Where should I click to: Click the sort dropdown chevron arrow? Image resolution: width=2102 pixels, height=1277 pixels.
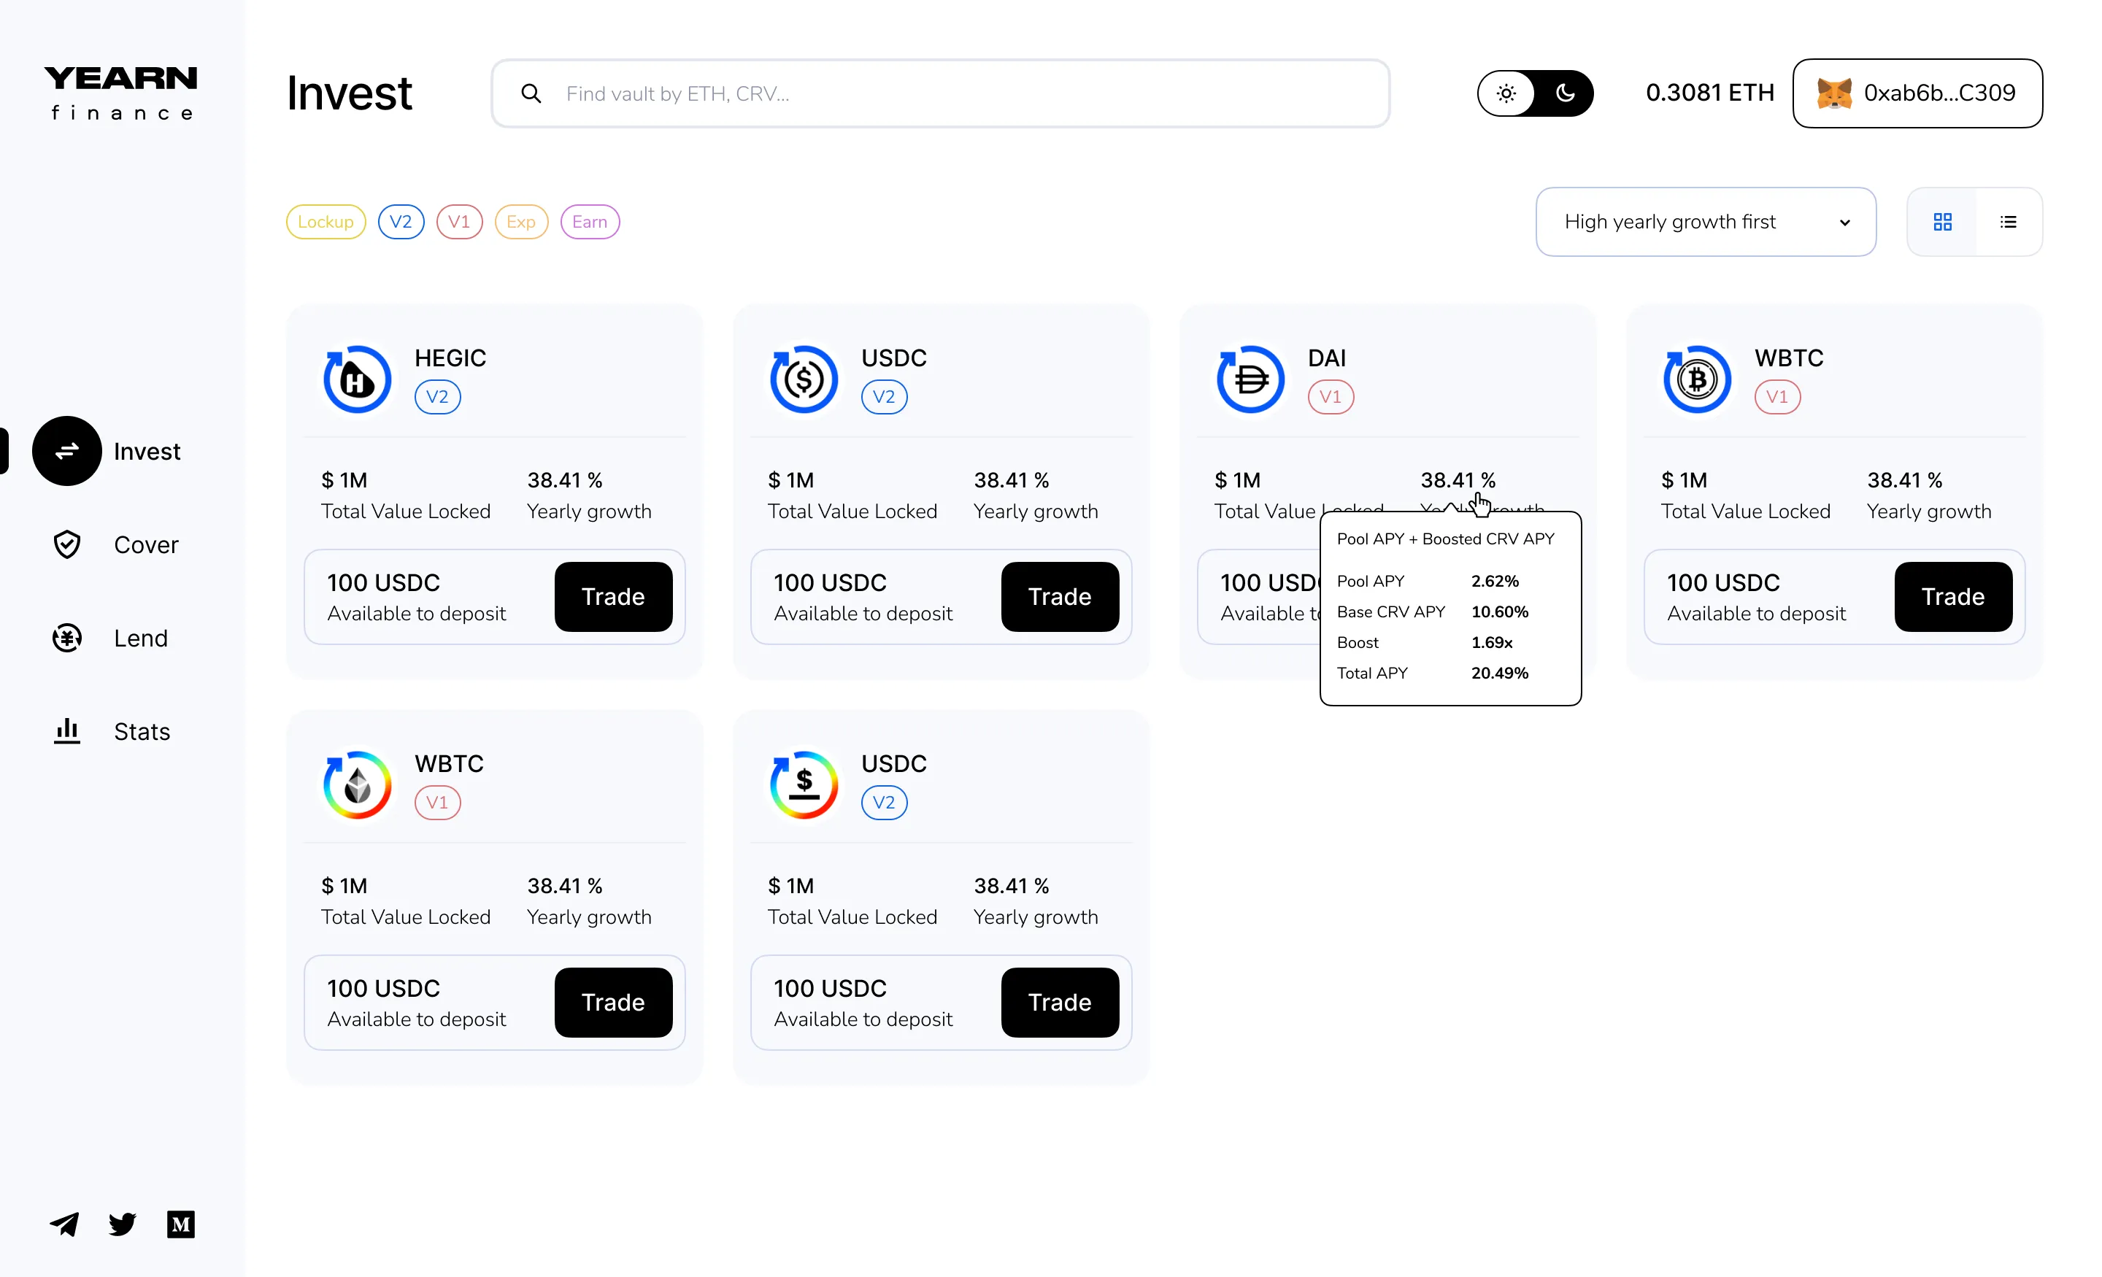1844,223
